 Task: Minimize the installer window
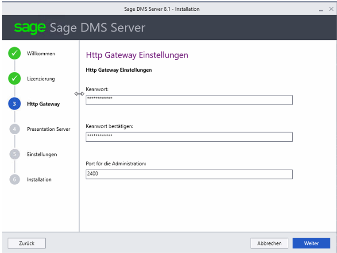(x=321, y=9)
